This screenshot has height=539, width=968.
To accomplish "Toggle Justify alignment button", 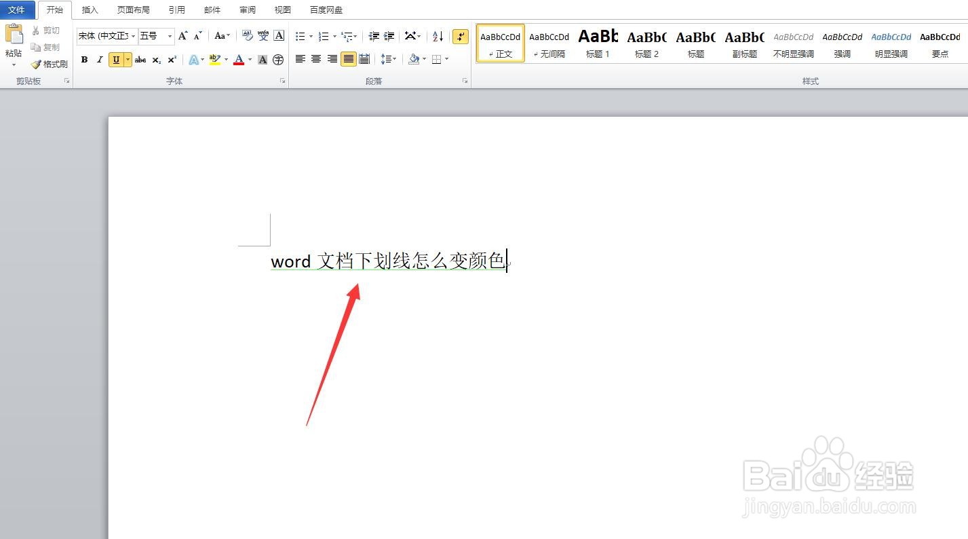I will [348, 59].
